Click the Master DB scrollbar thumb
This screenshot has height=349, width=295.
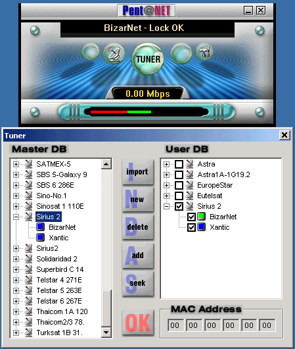click(x=106, y=308)
